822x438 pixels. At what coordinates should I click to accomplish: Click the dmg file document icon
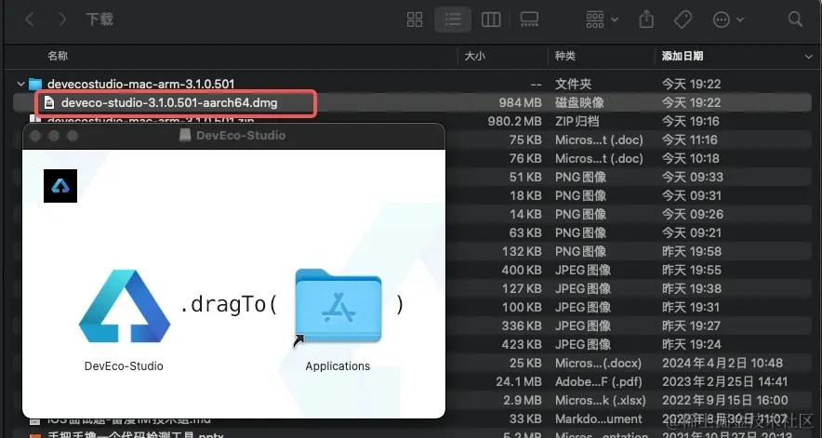[48, 103]
